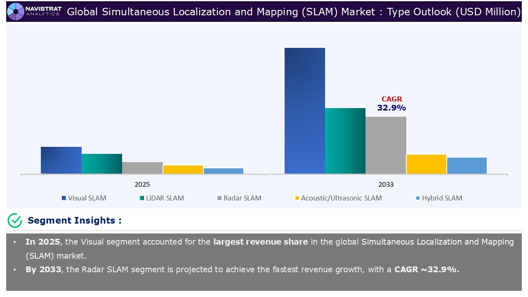Viewport: 528px width, 297px height.
Task: Click the CAGR 32.9% annotation
Action: (x=391, y=104)
